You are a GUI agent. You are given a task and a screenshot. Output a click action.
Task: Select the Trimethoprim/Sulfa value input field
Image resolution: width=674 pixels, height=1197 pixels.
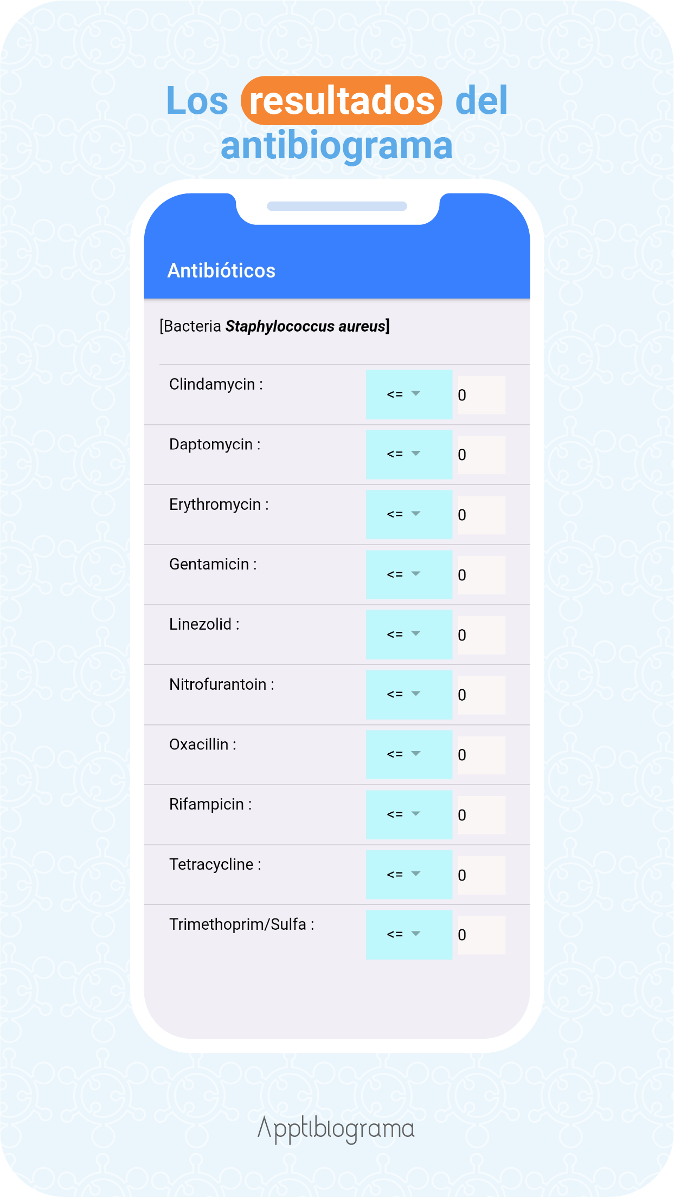(481, 935)
